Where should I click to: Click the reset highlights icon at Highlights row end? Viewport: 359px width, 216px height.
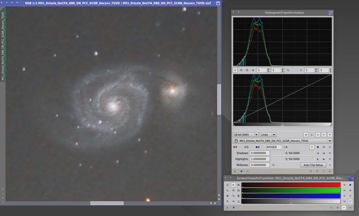point(330,159)
